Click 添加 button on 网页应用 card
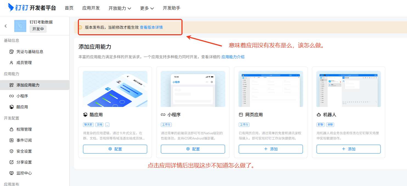This screenshot has height=186, width=407. coord(271,149)
